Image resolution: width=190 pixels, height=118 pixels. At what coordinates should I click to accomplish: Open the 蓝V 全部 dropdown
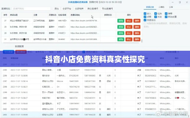(76, 52)
